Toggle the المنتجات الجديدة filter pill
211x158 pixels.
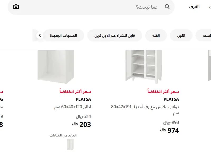pyautogui.click(x=64, y=36)
